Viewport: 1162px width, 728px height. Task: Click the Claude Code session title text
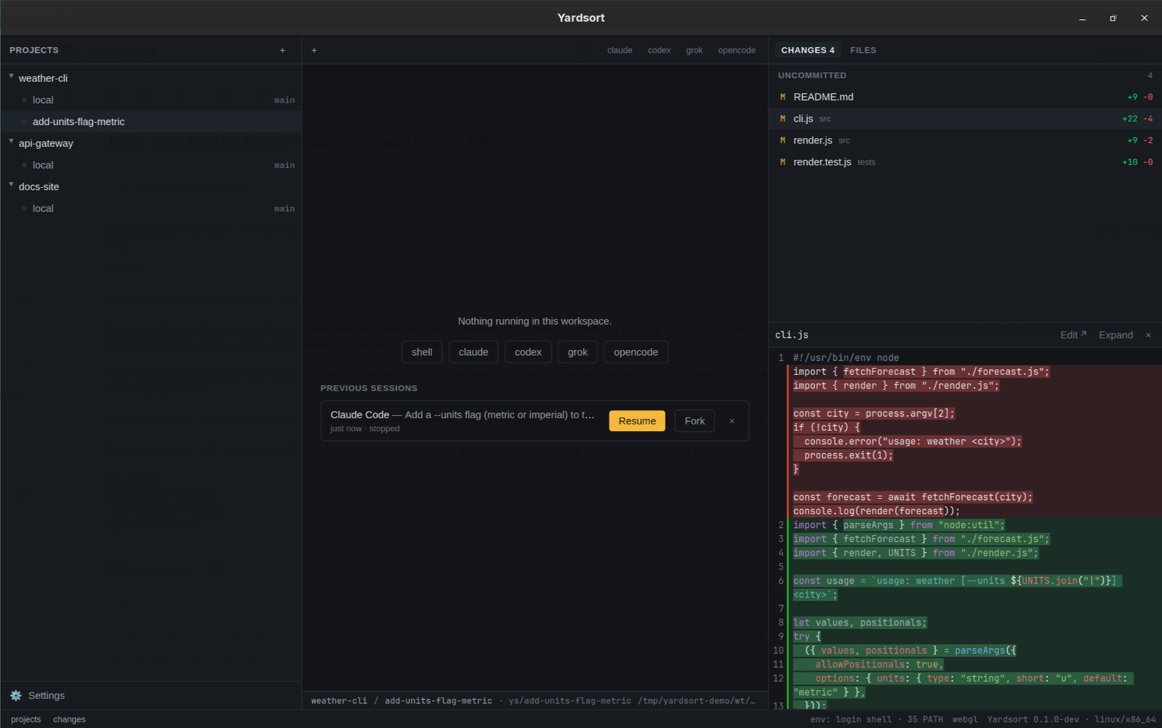(462, 414)
